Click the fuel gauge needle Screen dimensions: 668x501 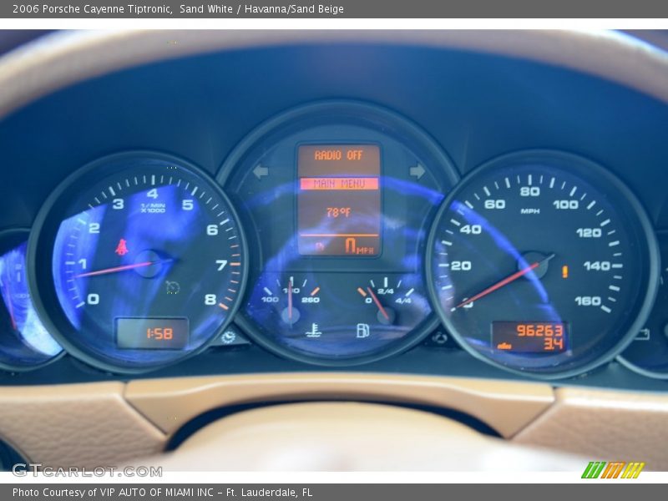click(x=378, y=303)
